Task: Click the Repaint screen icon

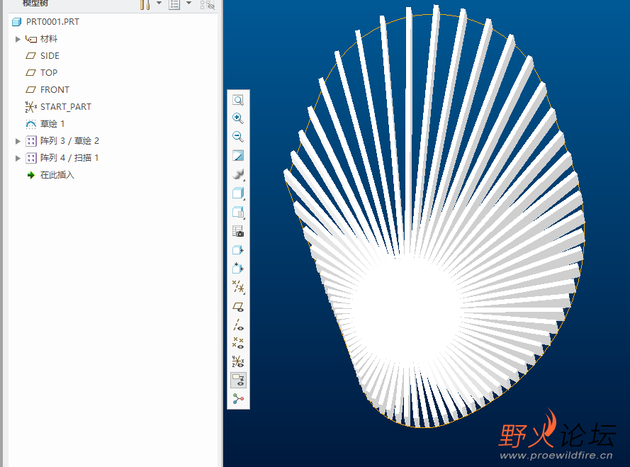Action: coord(238,155)
